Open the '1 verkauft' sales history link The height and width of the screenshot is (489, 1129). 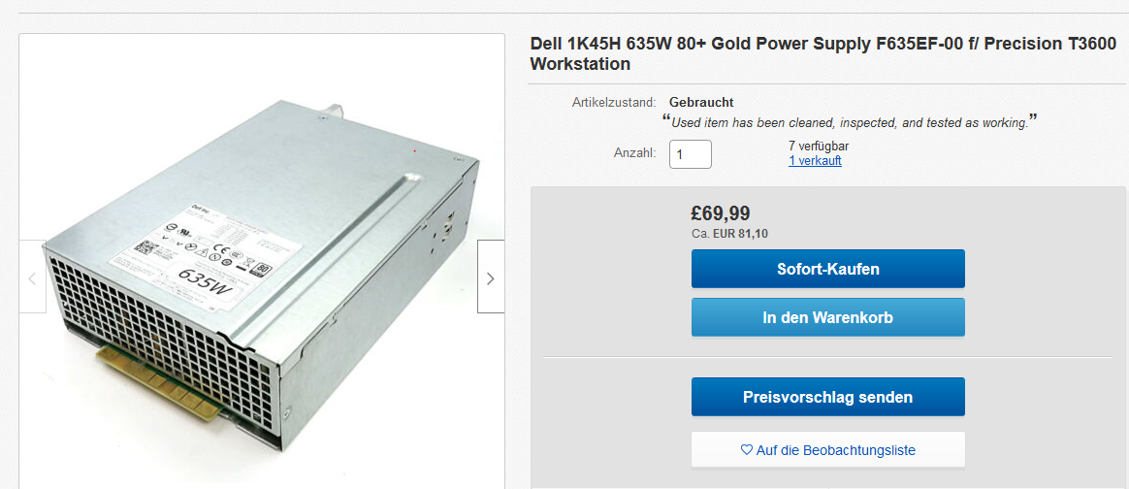[x=815, y=161]
